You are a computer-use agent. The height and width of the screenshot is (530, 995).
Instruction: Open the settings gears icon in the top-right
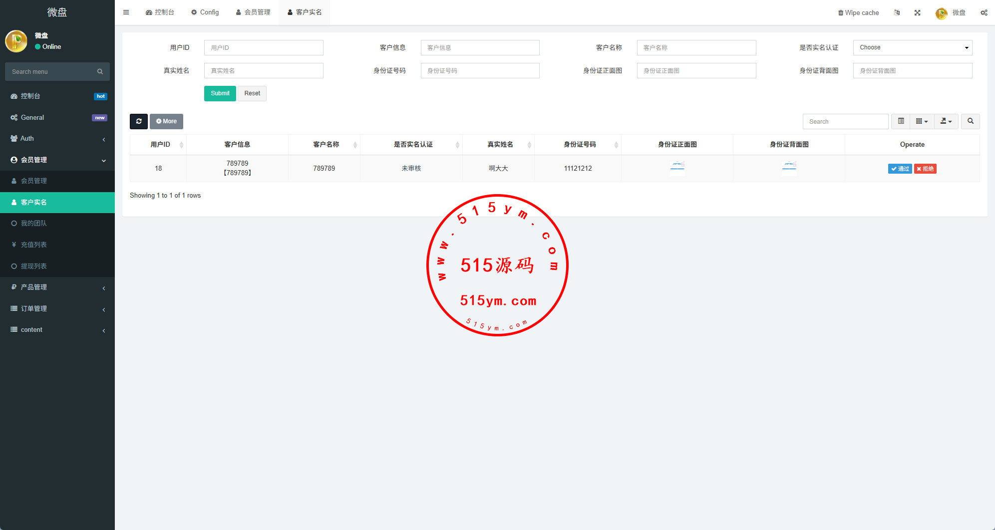[984, 13]
